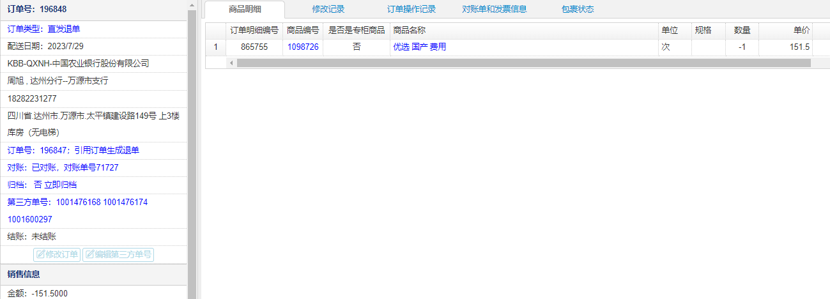Click the 规格 column header

(x=709, y=30)
